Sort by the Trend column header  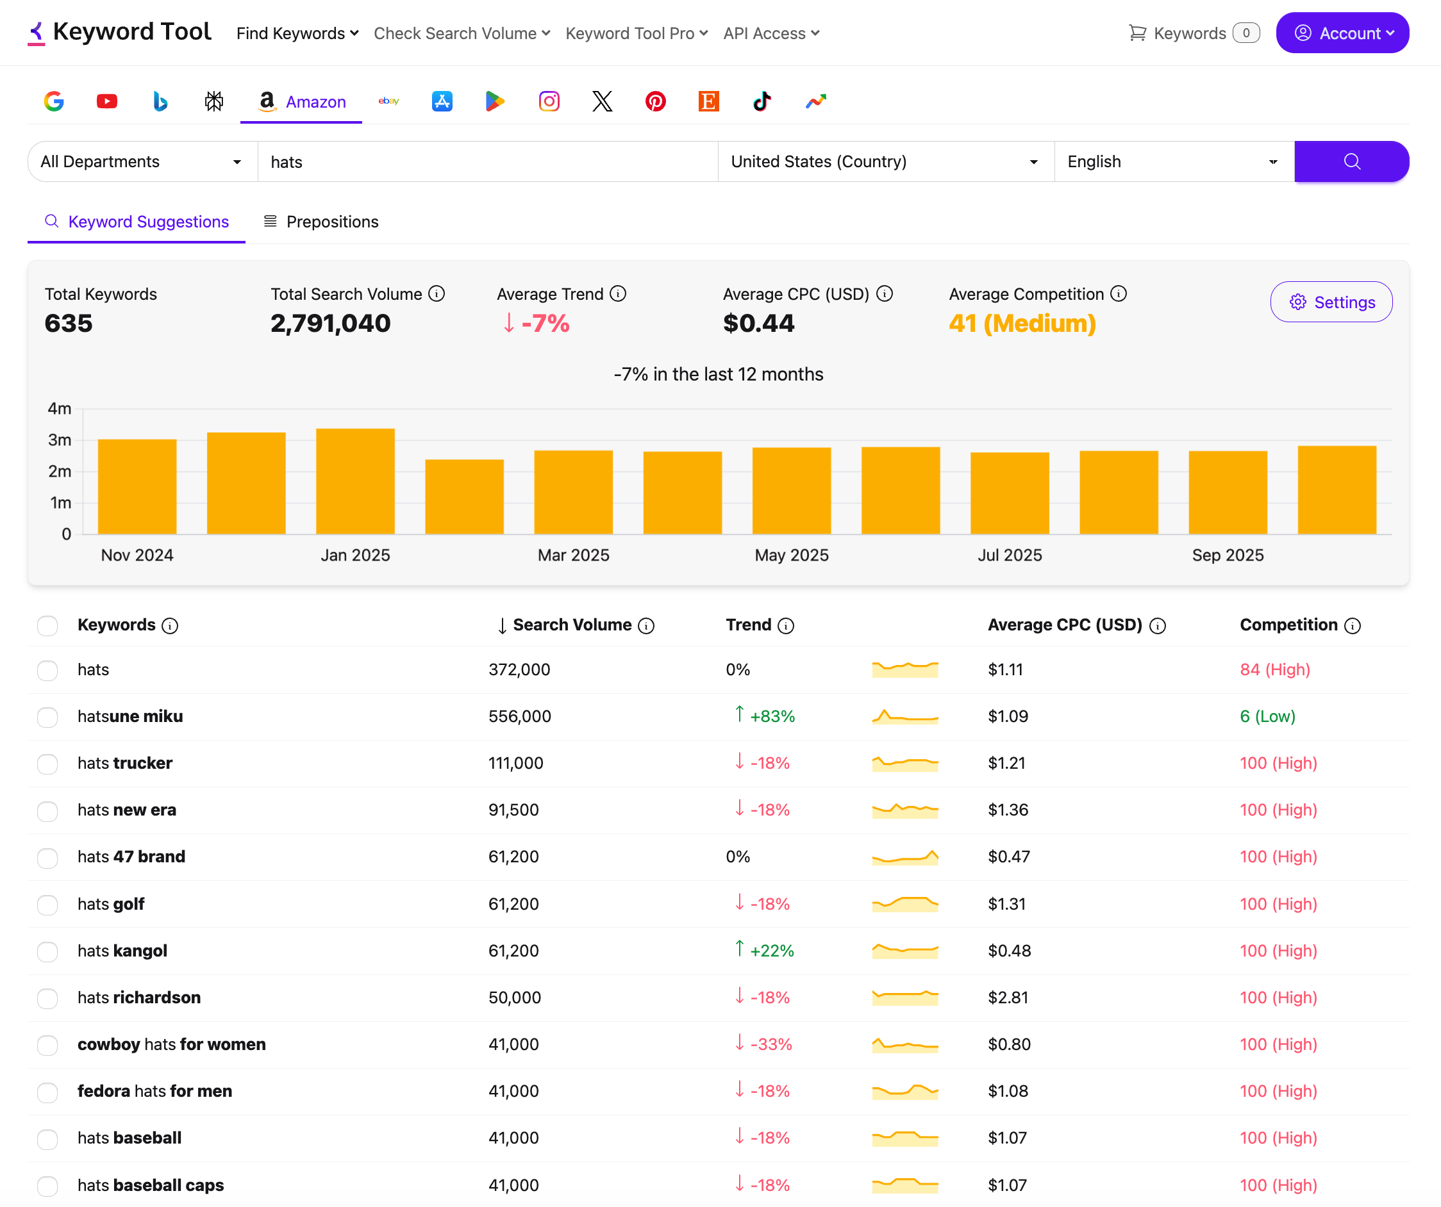tap(749, 625)
